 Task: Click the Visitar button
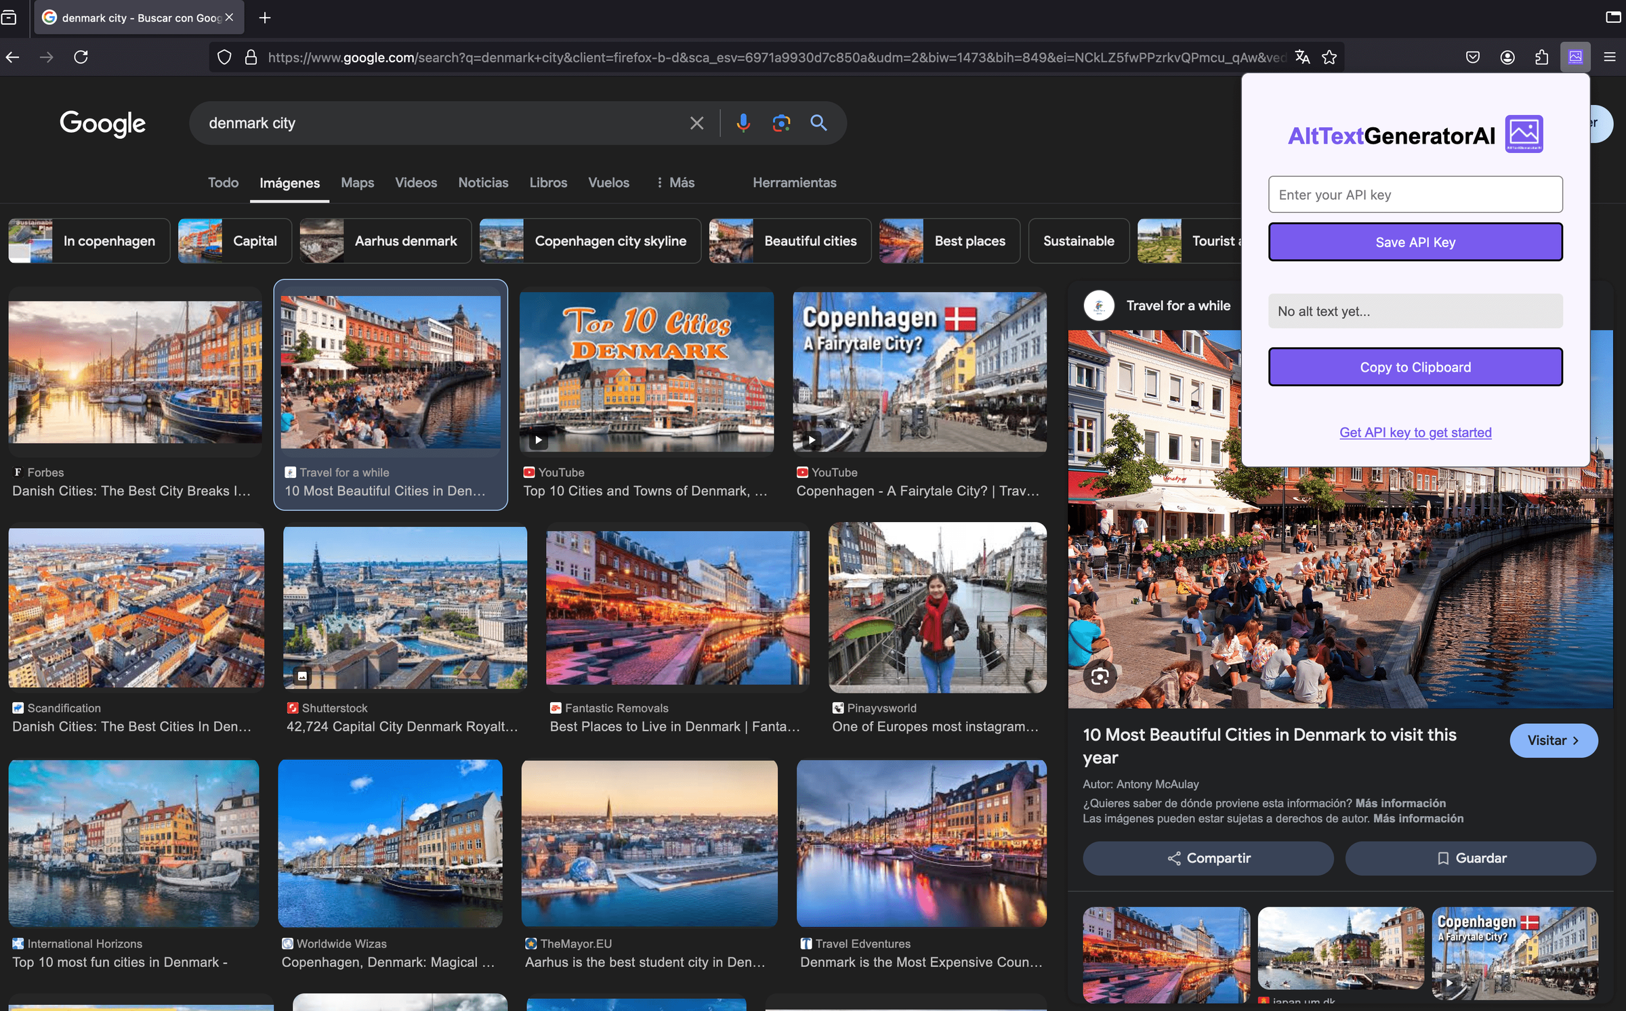point(1554,741)
